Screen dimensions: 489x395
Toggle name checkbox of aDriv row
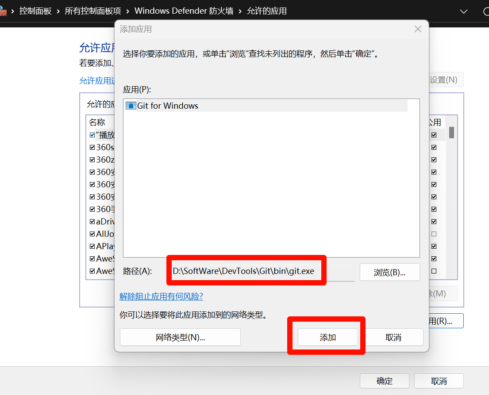(92, 222)
